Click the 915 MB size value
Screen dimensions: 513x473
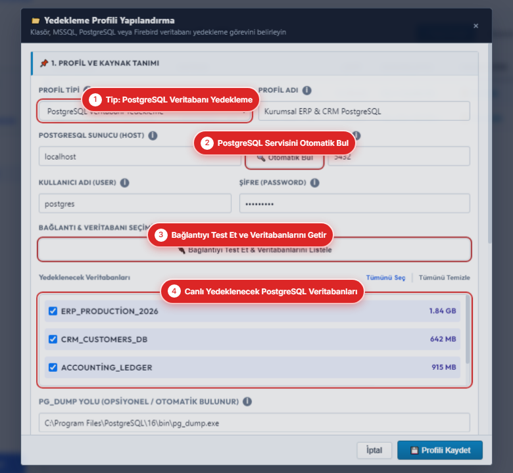(444, 367)
